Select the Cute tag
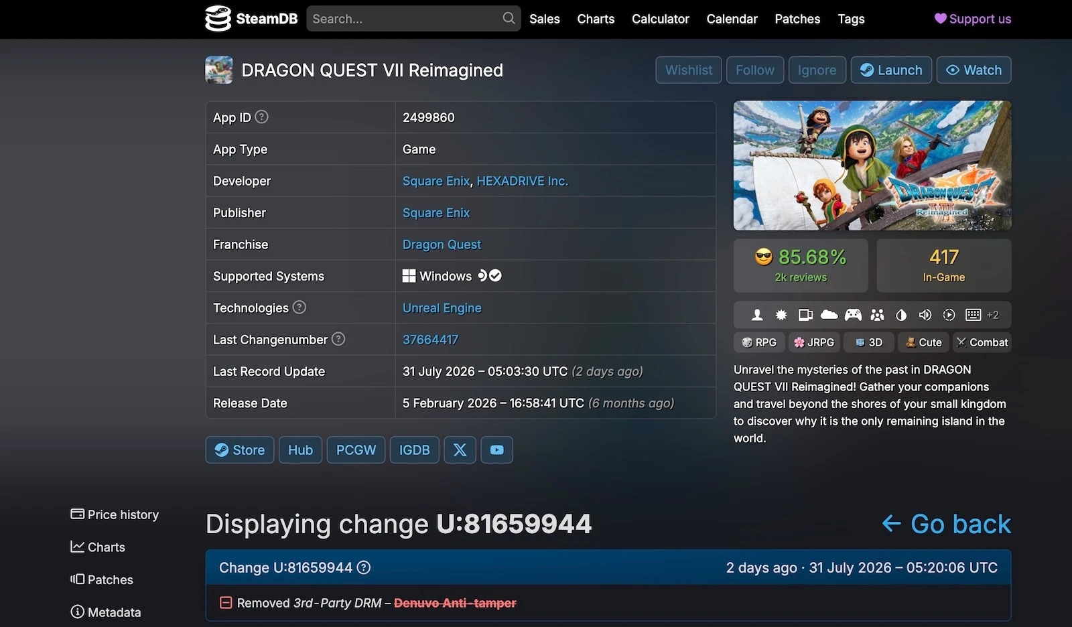The image size is (1072, 627). [x=923, y=342]
